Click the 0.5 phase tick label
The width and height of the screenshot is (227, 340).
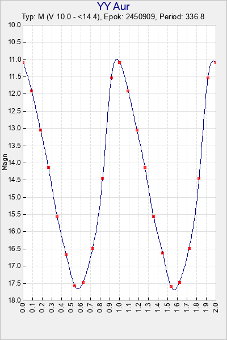(x=71, y=308)
